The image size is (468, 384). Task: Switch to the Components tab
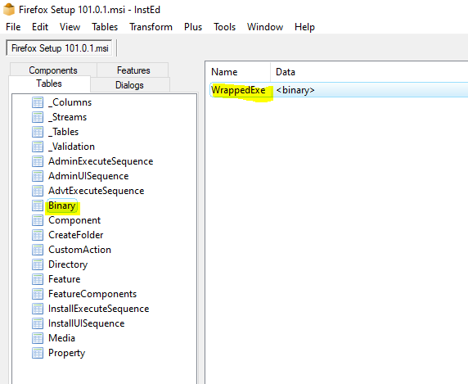53,70
